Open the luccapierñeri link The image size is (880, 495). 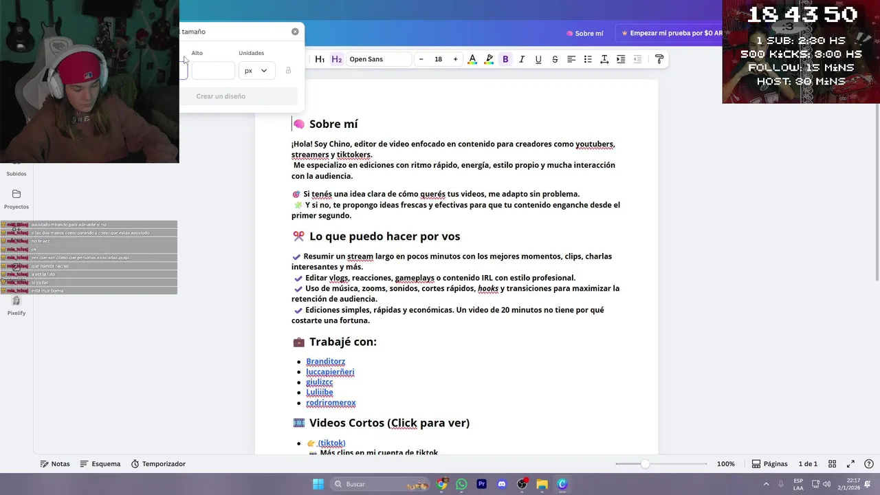(x=330, y=372)
